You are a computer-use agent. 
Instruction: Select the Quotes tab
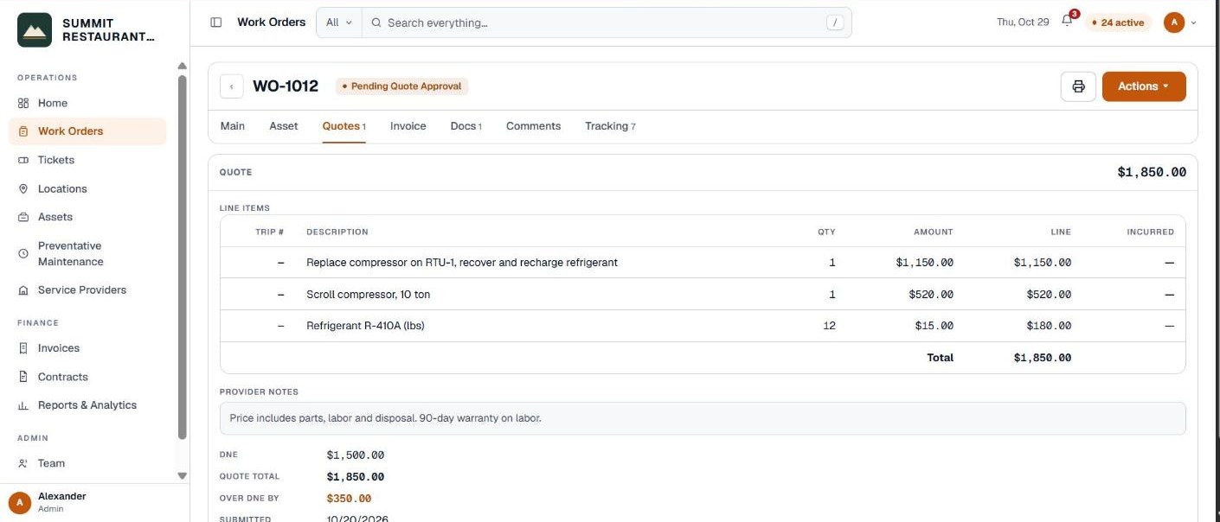[344, 126]
